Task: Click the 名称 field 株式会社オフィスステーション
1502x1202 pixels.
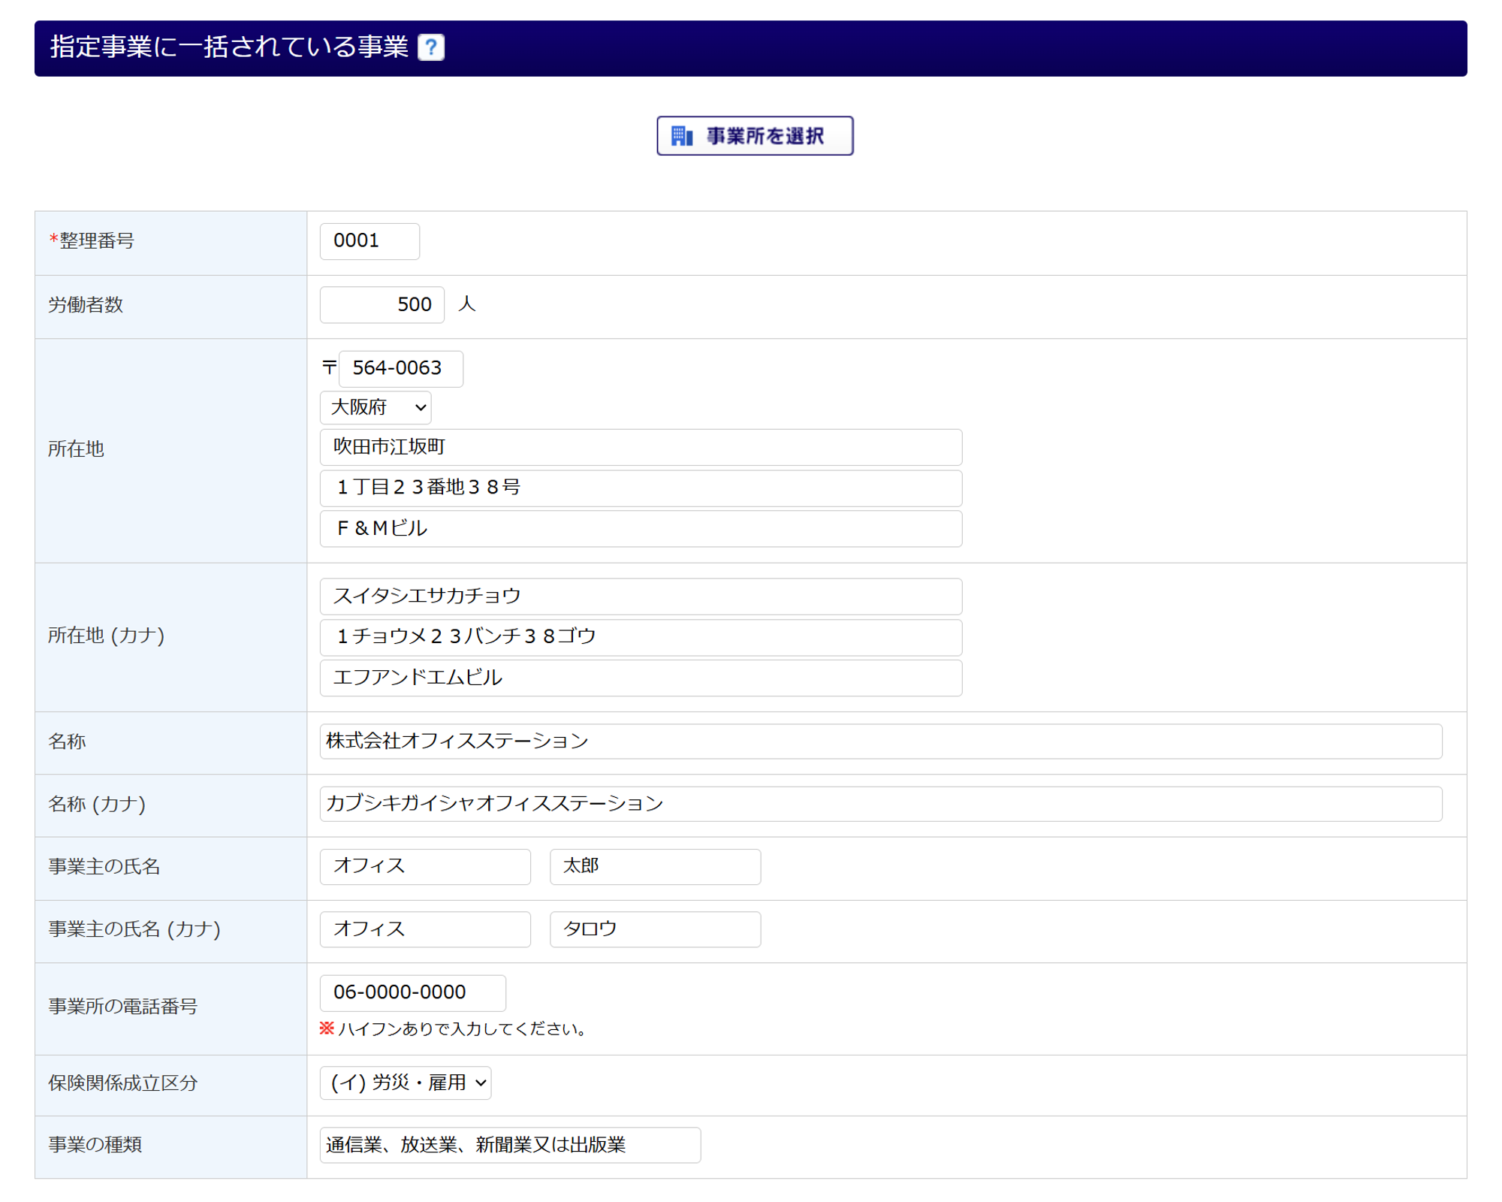Action: click(x=879, y=741)
